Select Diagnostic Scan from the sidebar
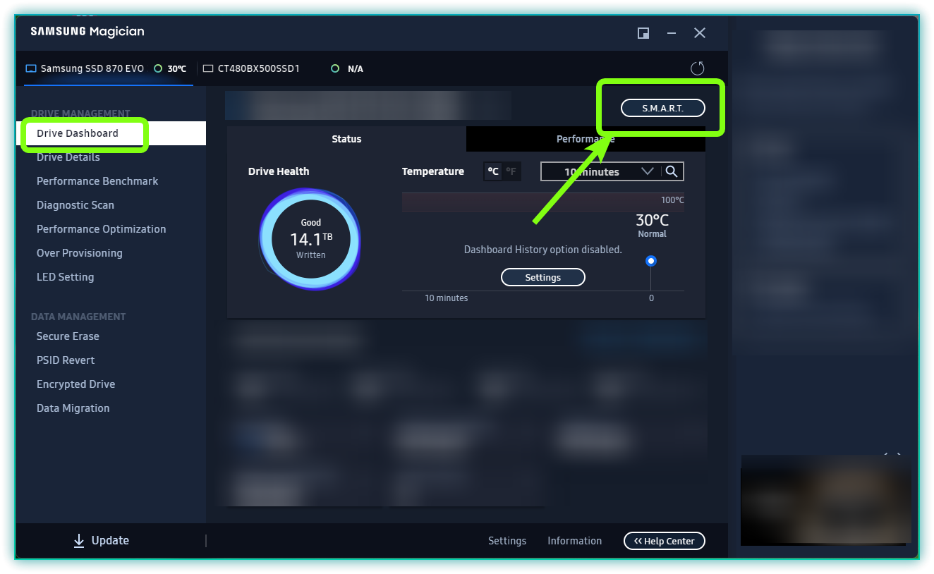The width and height of the screenshot is (934, 574). 75,205
